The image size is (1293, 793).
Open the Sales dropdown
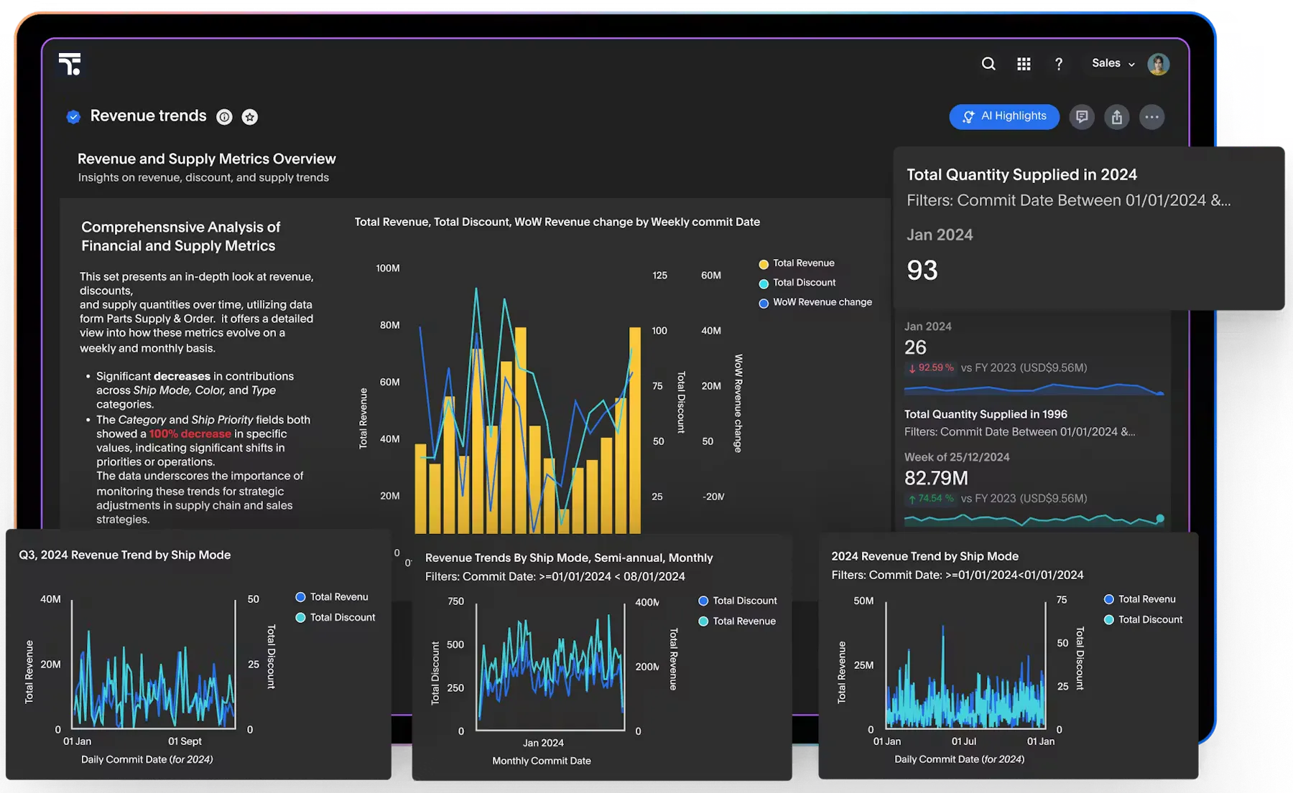coord(1112,63)
